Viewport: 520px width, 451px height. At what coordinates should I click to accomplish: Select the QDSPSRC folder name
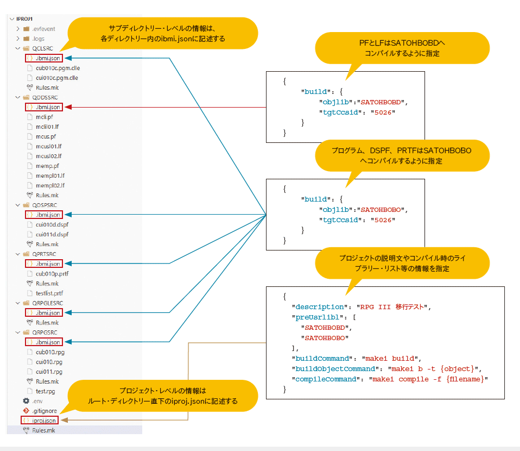click(x=45, y=205)
